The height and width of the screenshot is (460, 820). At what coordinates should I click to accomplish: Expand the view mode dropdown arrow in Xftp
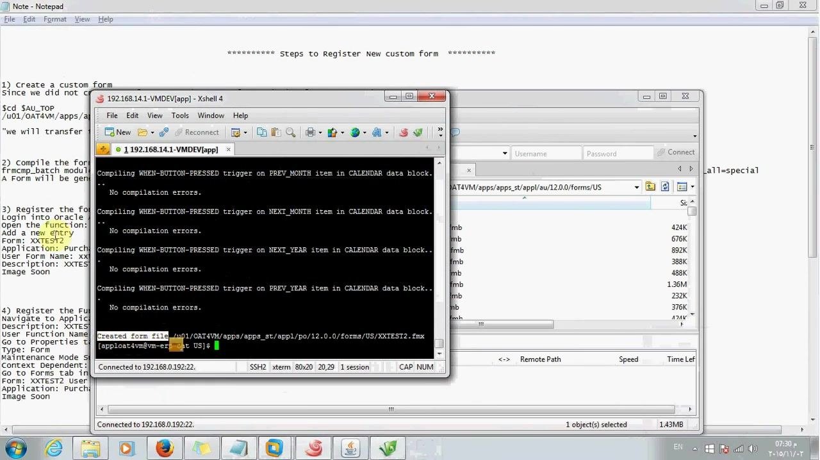(692, 187)
